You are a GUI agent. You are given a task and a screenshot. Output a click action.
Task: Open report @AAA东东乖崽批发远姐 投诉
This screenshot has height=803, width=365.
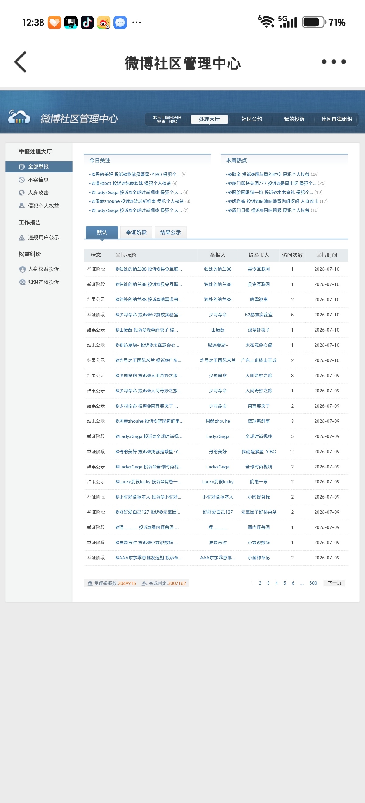click(148, 558)
